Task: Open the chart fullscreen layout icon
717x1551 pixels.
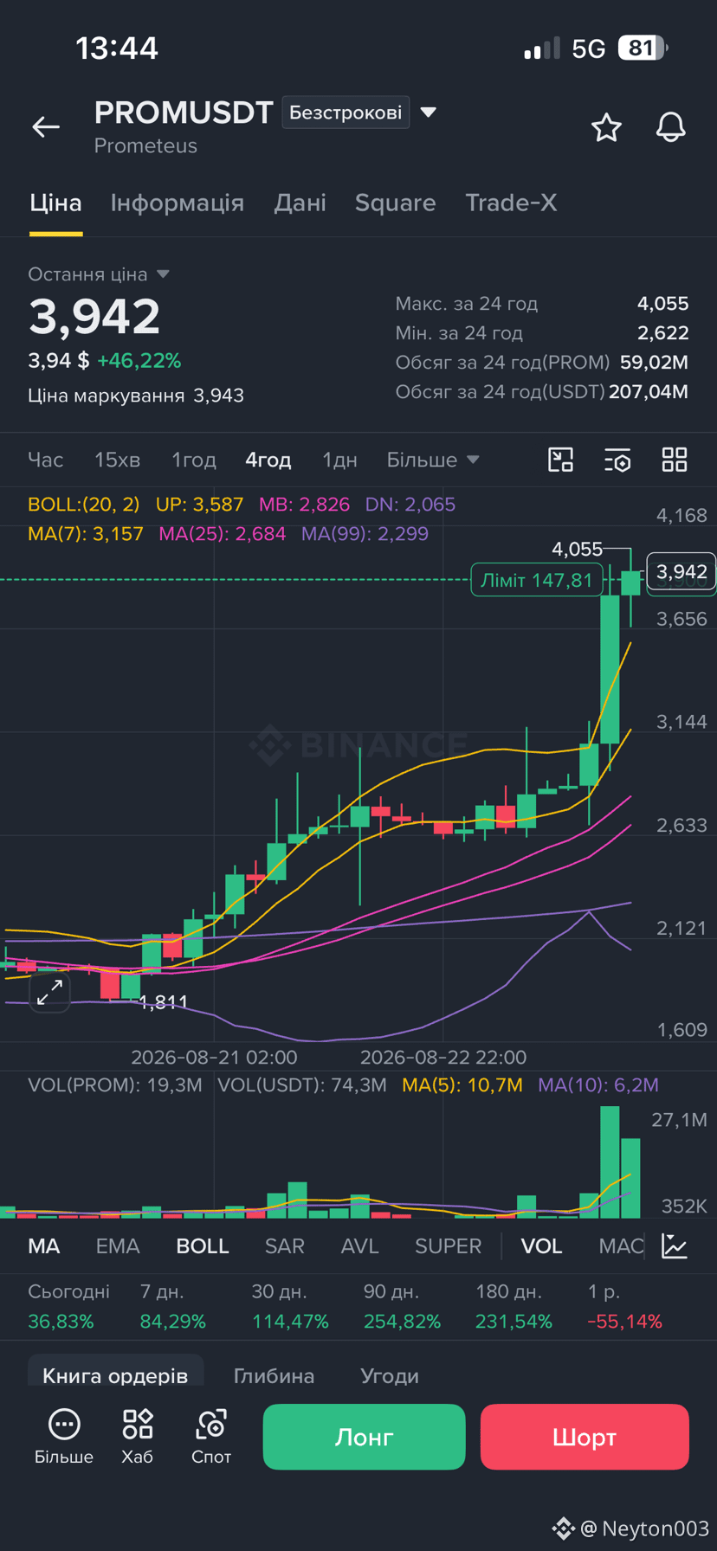Action: (561, 460)
